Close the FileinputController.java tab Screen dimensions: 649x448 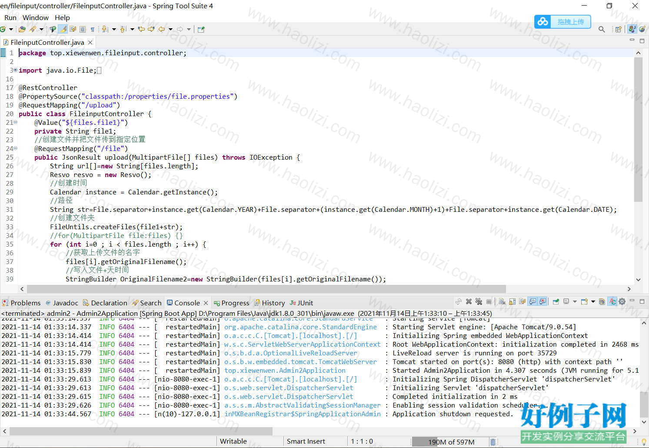pyautogui.click(x=90, y=42)
